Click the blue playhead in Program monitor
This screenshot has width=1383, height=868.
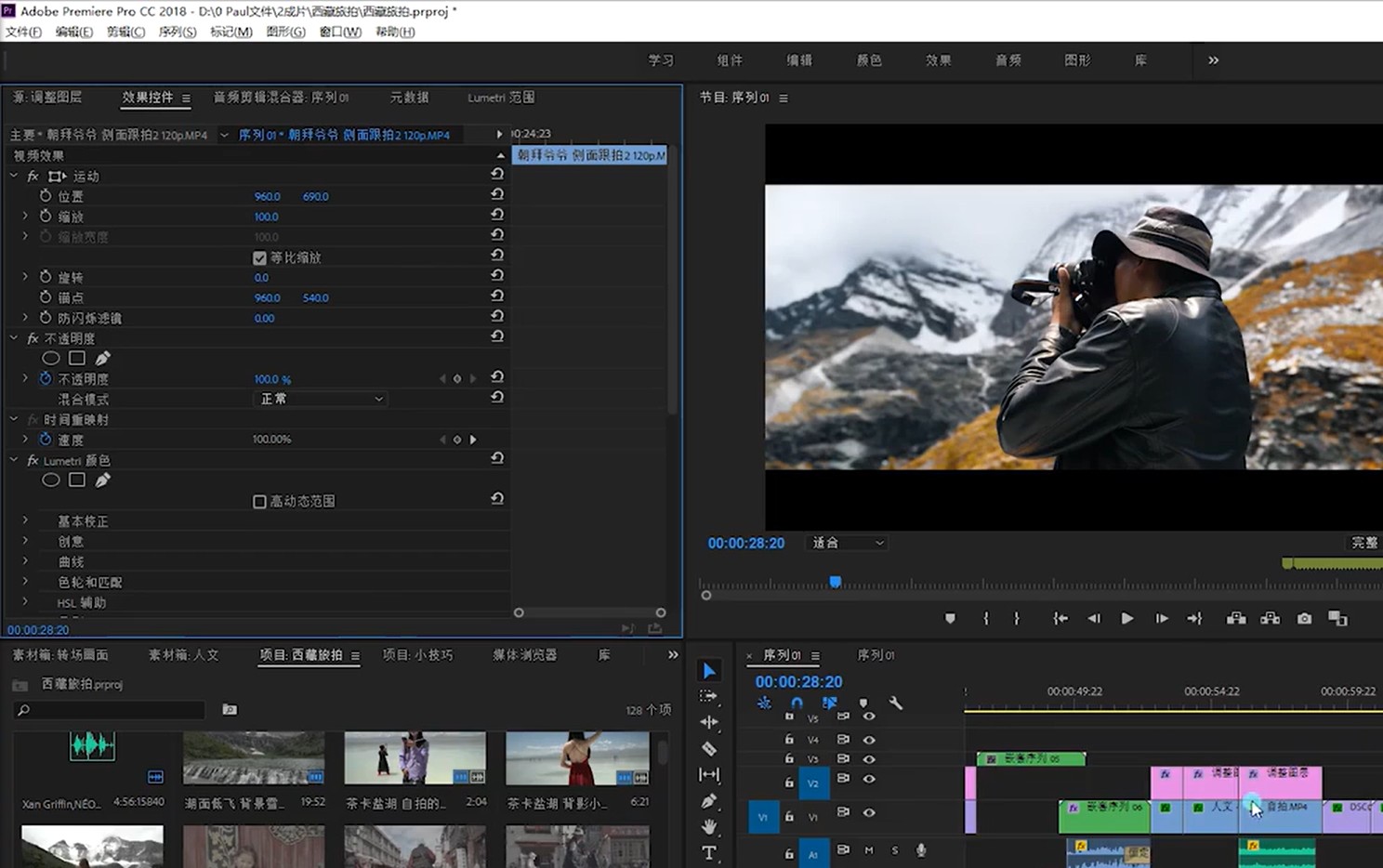(835, 582)
